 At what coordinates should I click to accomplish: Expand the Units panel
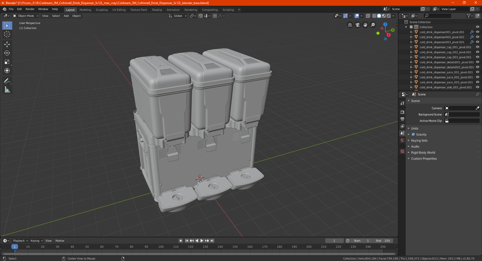(x=414, y=128)
